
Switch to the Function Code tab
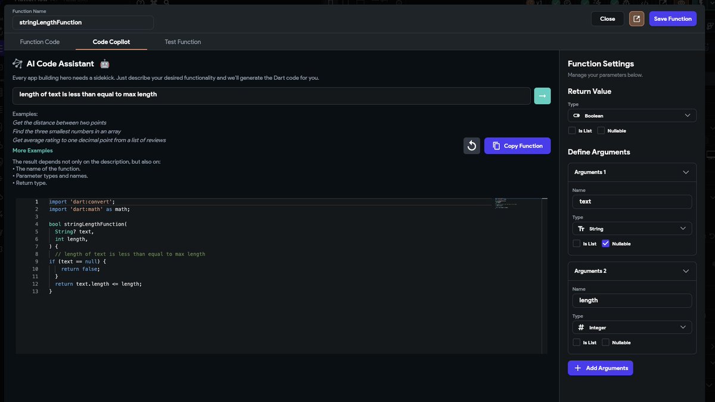[40, 42]
